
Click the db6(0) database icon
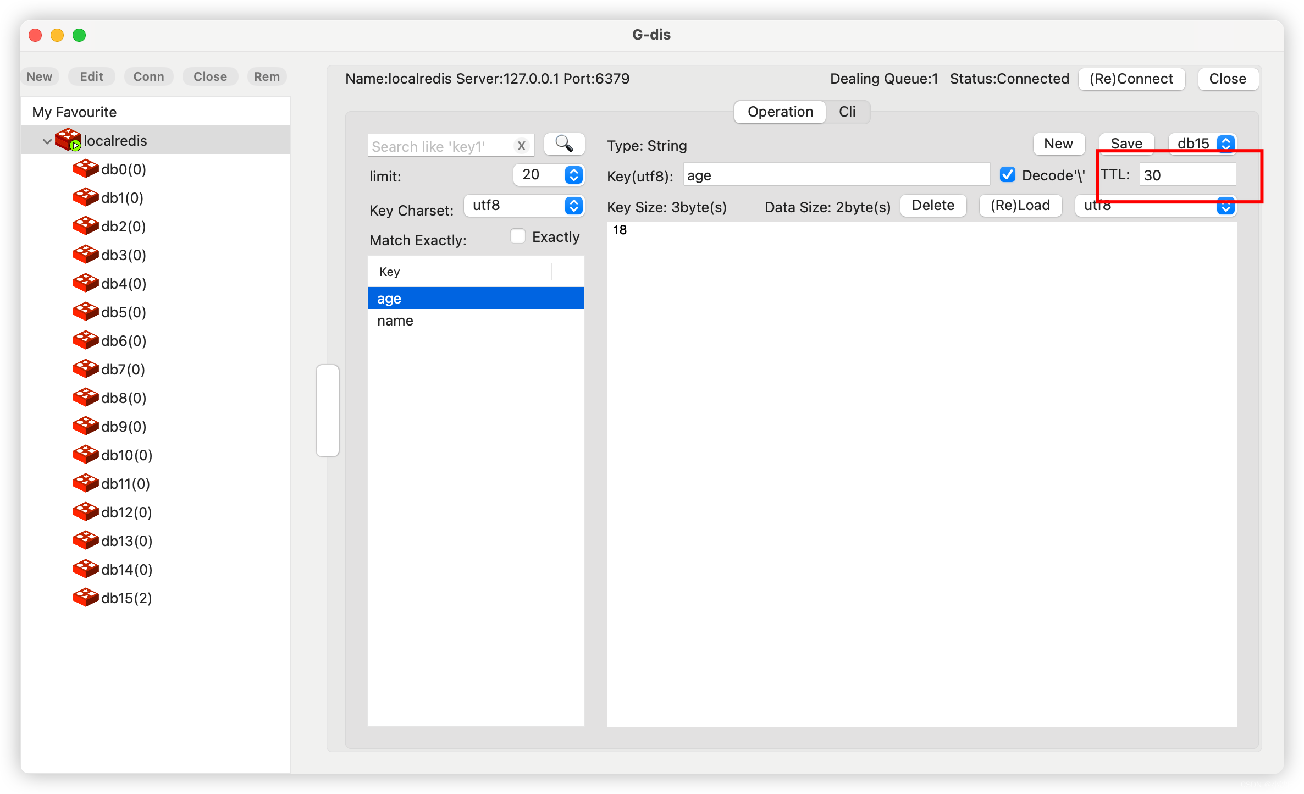(85, 340)
